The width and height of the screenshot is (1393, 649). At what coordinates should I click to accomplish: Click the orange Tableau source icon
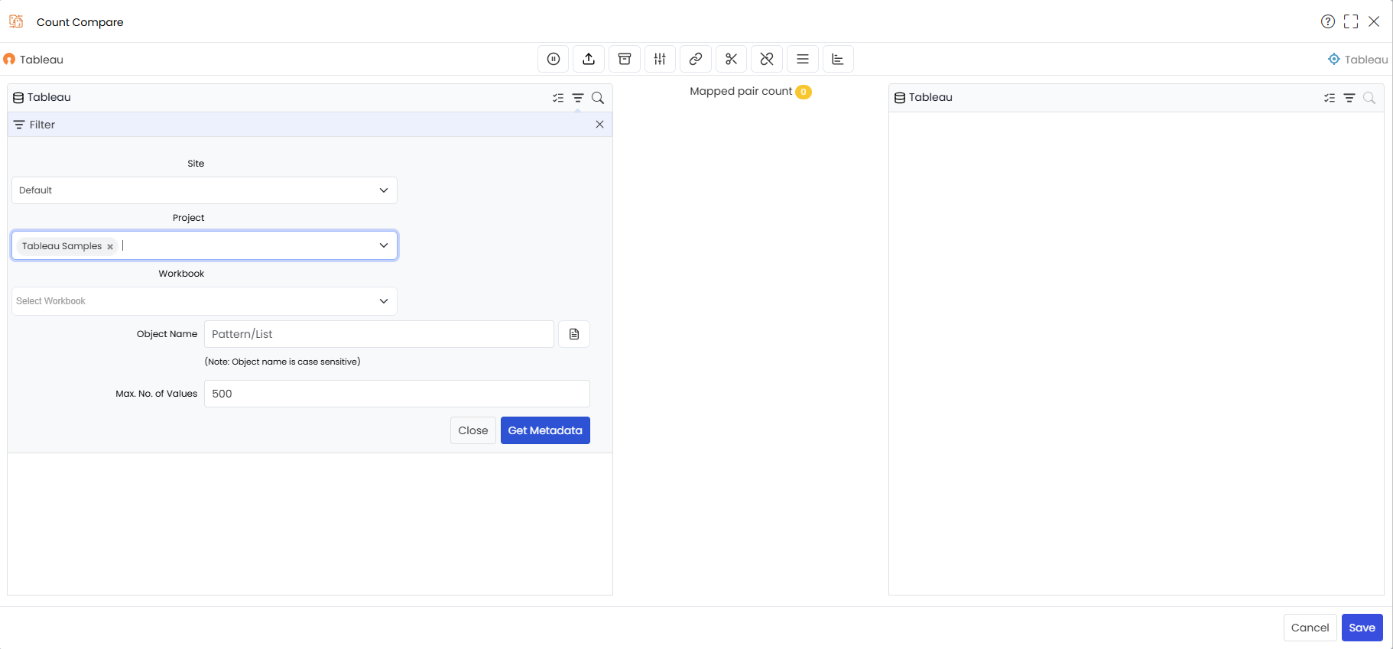pyautogui.click(x=9, y=60)
